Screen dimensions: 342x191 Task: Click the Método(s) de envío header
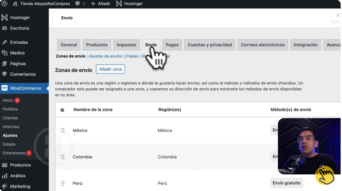click(x=291, y=110)
